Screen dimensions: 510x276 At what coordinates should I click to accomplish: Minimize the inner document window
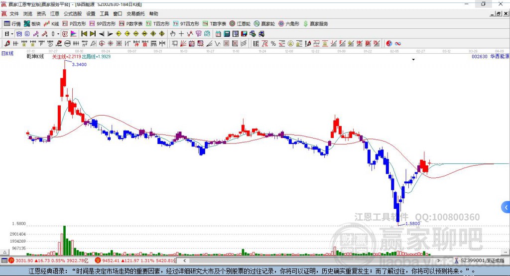(493, 13)
